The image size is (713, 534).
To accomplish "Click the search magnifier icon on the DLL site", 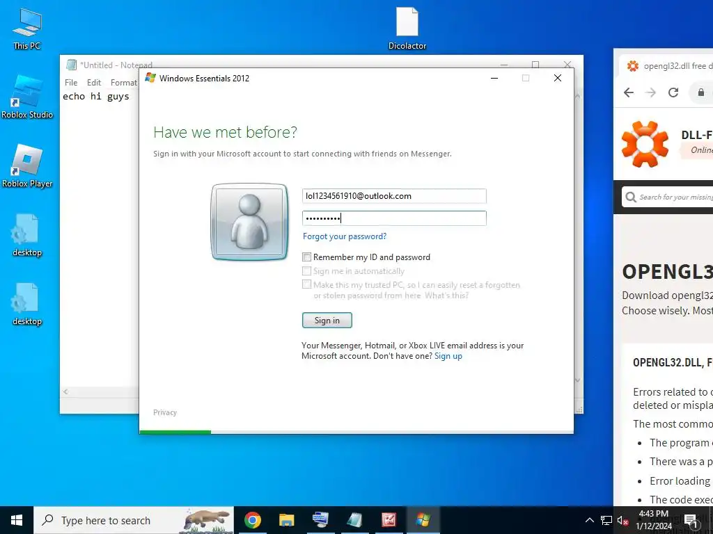I will click(631, 197).
